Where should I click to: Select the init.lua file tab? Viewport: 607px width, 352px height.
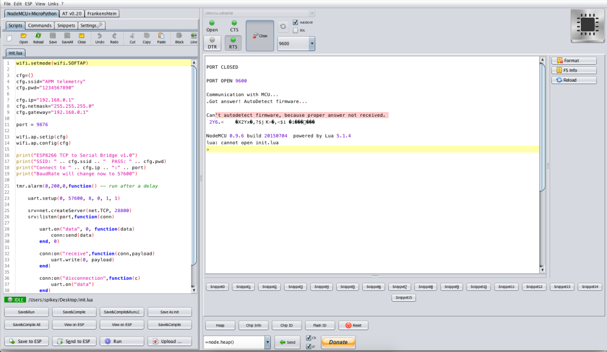click(15, 53)
